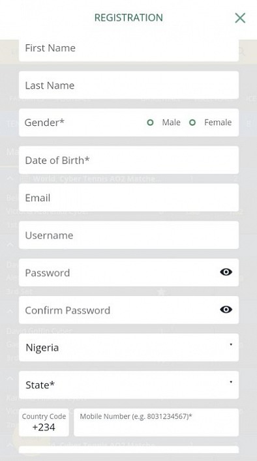Click the +234 Country Code box

[x=44, y=423]
